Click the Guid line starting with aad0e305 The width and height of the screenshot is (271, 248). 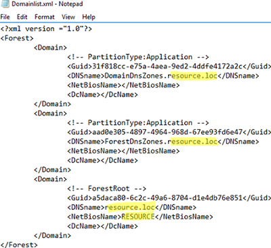point(169,132)
